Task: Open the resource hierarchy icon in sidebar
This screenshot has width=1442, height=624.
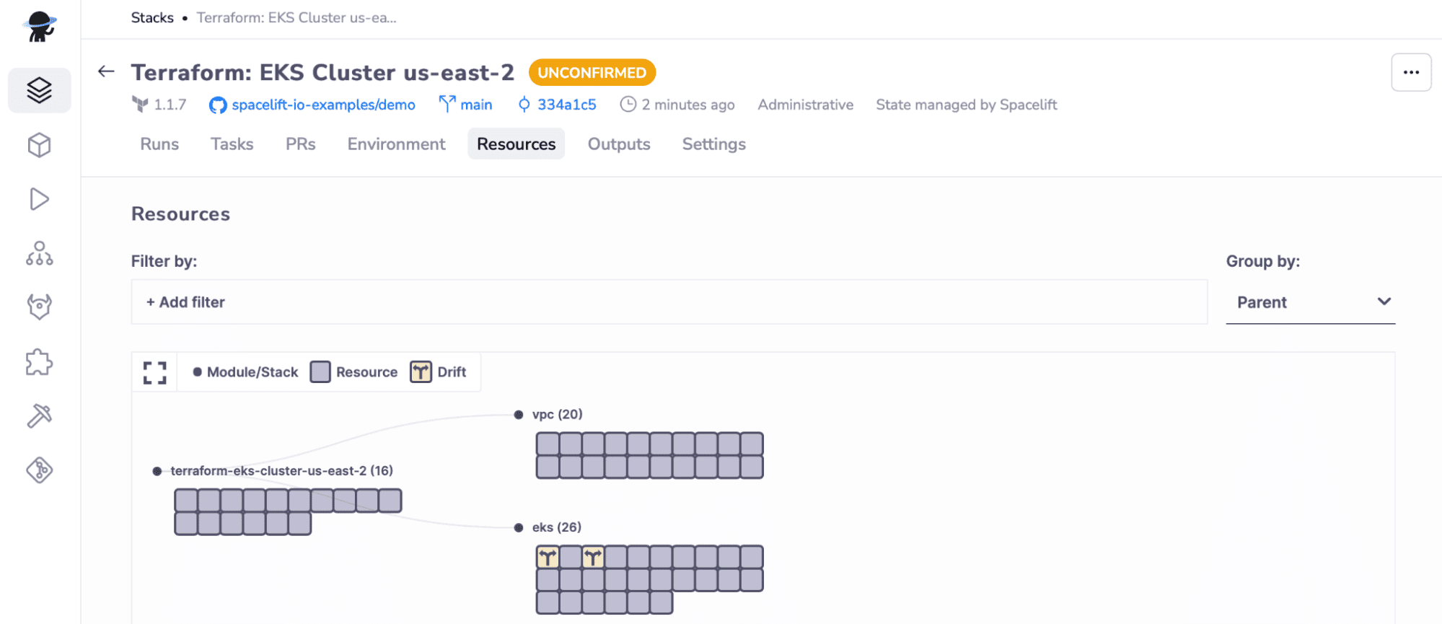Action: [x=39, y=253]
